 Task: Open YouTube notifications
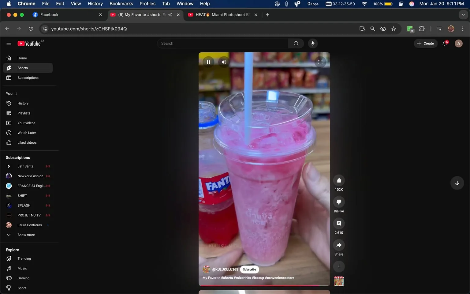pyautogui.click(x=445, y=43)
